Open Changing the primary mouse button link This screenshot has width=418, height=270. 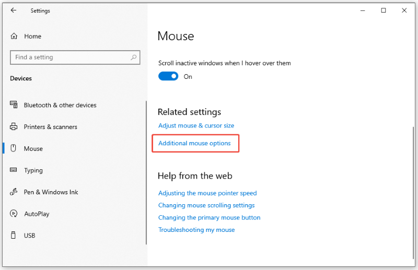click(x=210, y=217)
